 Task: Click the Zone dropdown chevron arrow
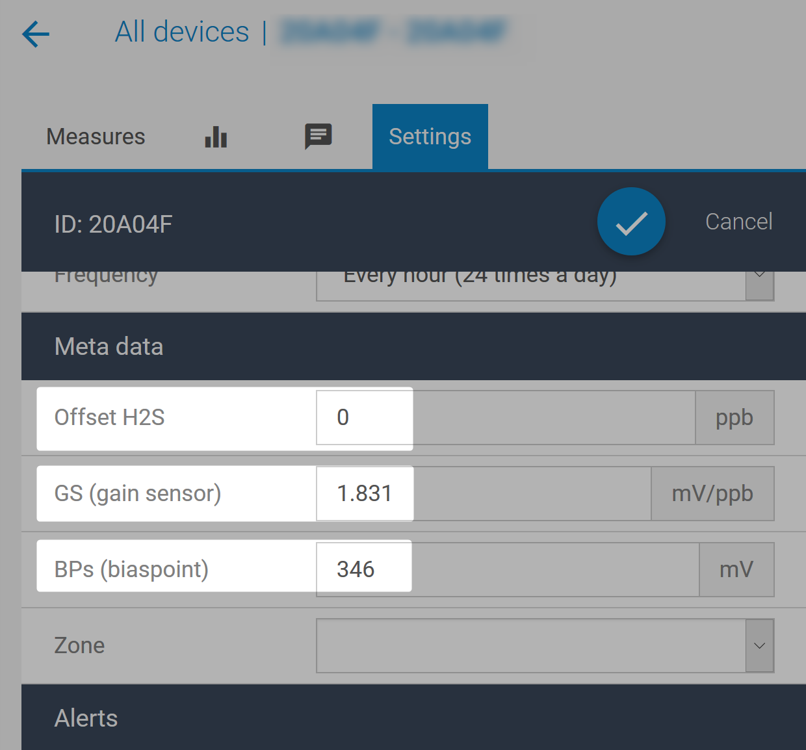coord(759,645)
